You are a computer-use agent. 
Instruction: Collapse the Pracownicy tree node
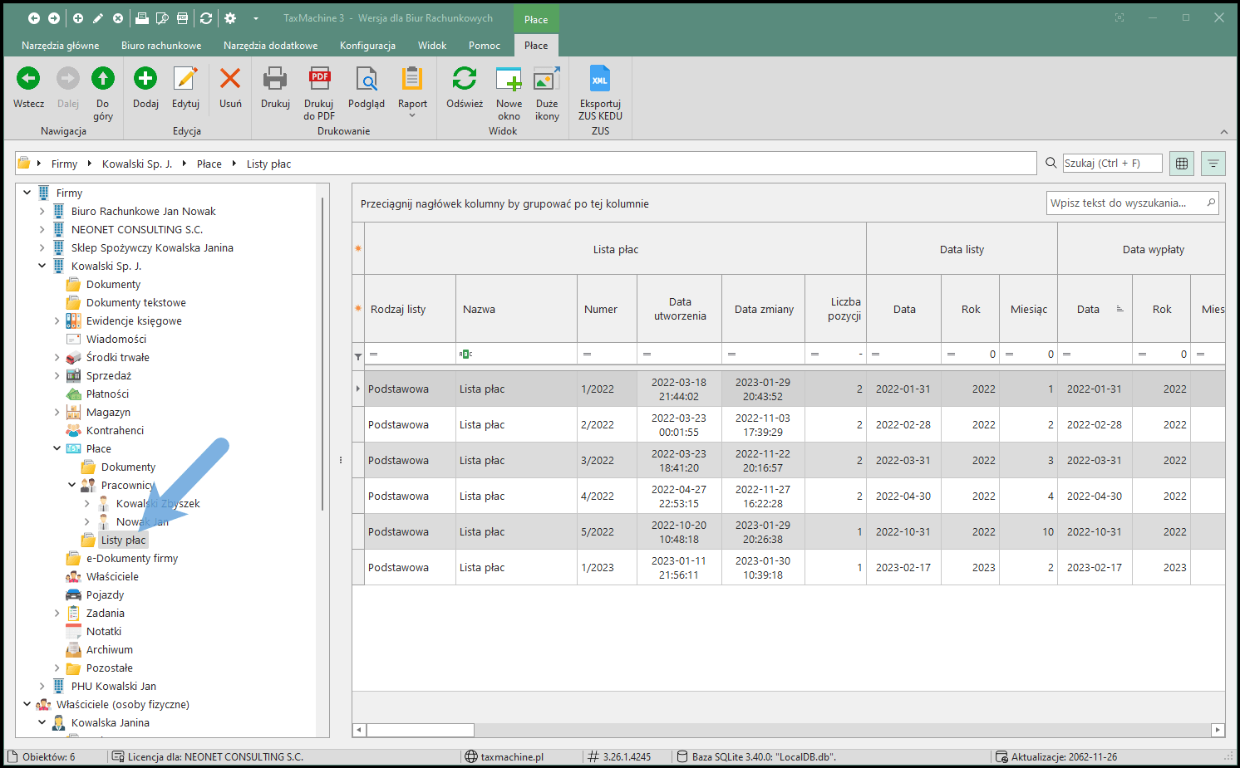pyautogui.click(x=72, y=485)
